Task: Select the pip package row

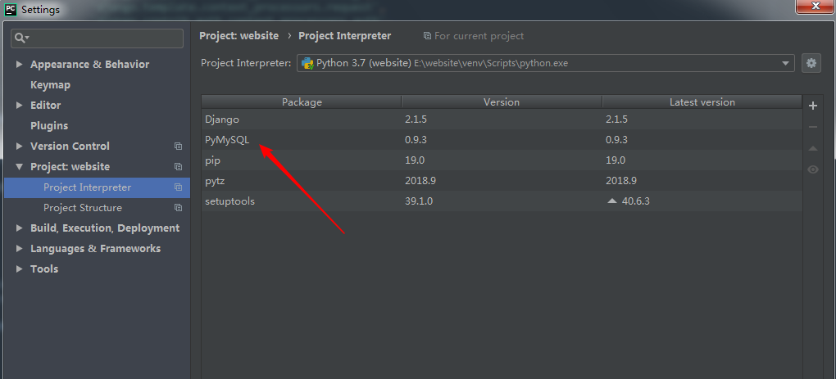Action: (502, 160)
